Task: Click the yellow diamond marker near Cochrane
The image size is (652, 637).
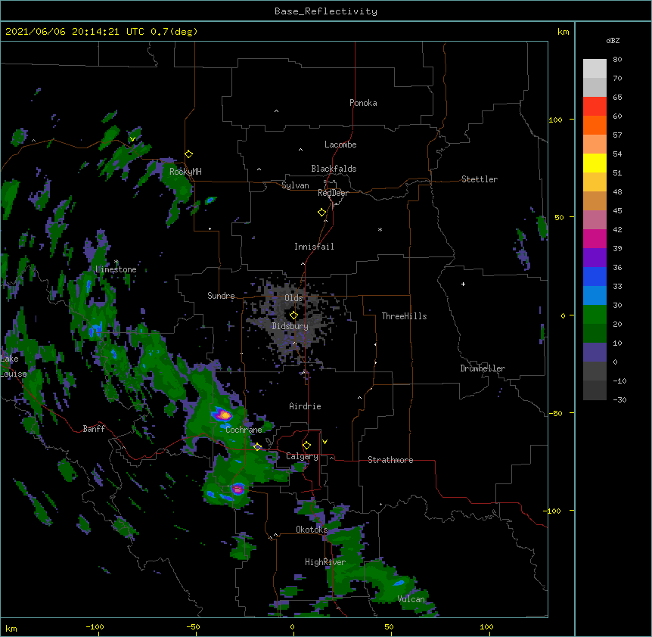Action: [257, 446]
